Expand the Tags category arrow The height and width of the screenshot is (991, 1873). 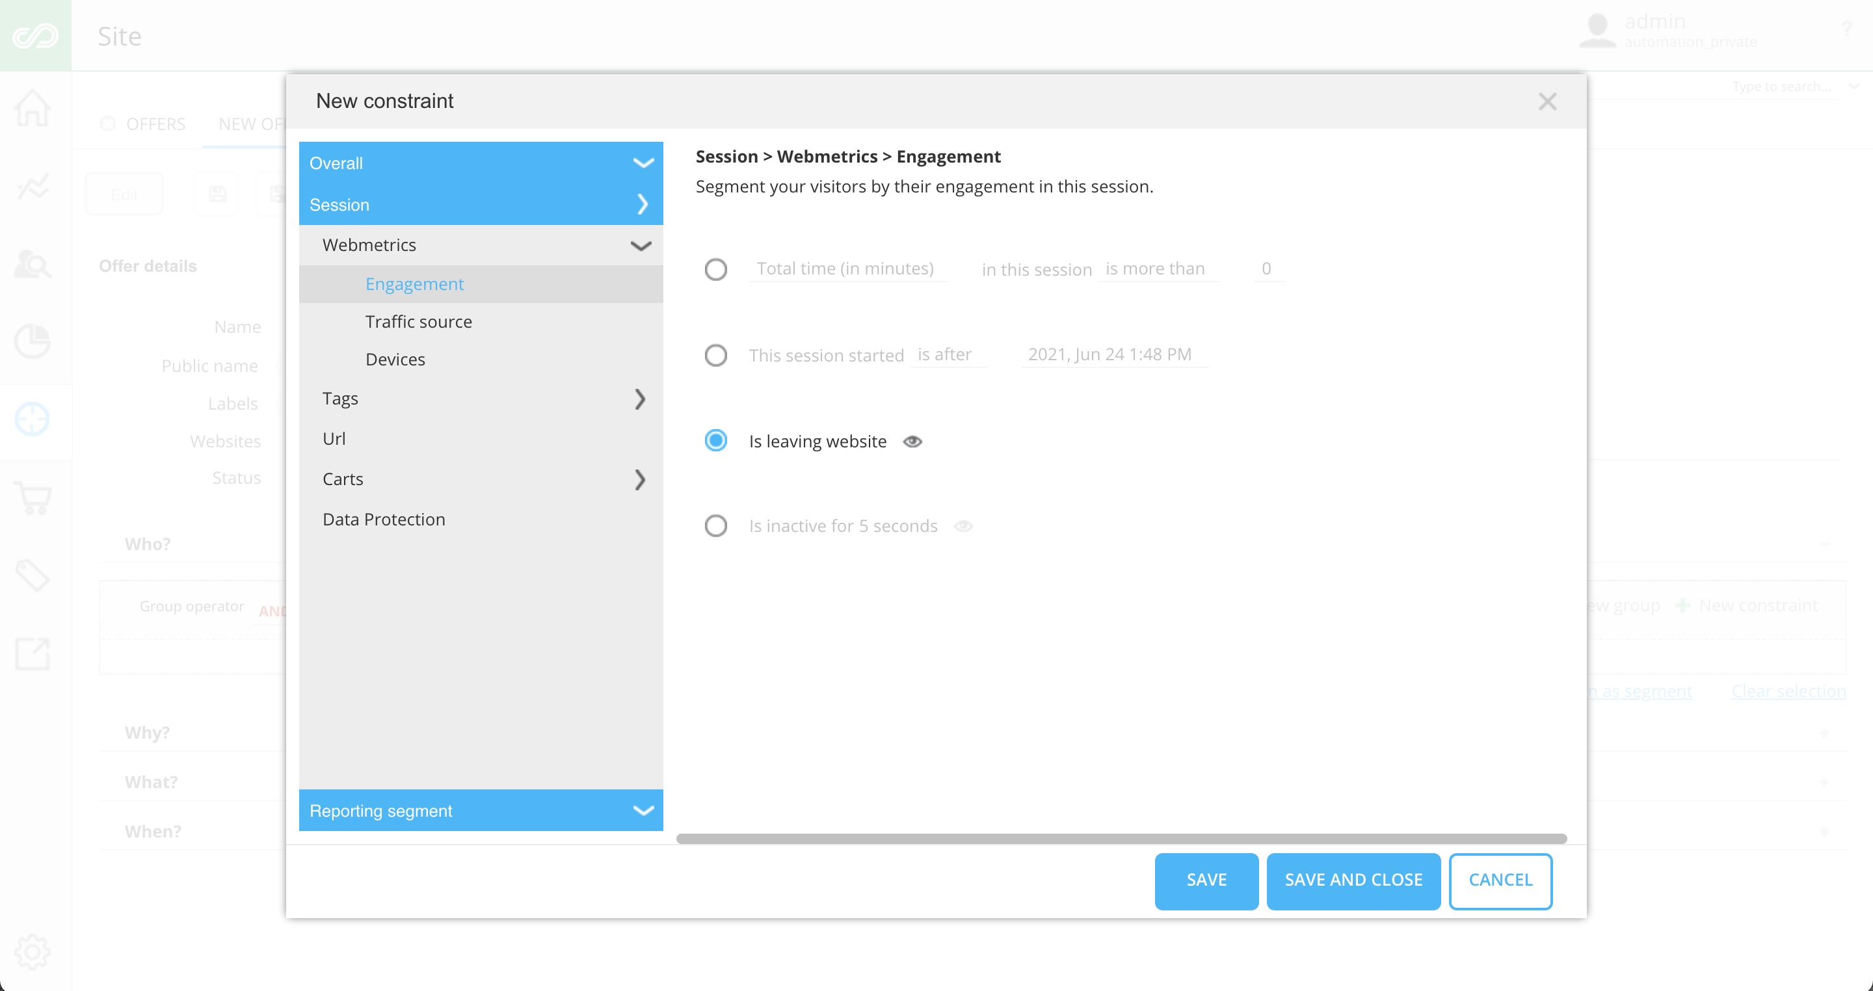[639, 399]
